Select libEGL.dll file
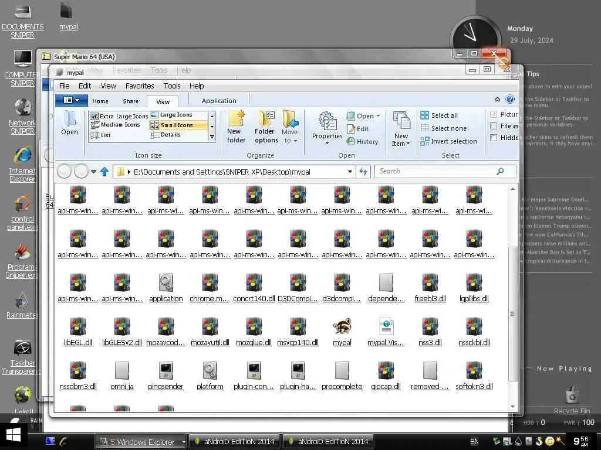 pos(78,332)
